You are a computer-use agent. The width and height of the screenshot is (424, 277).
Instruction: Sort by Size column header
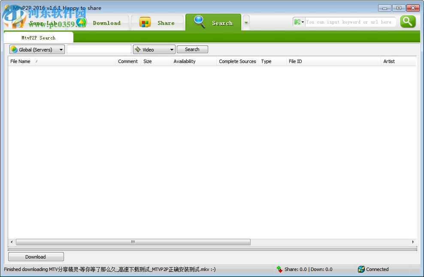156,61
